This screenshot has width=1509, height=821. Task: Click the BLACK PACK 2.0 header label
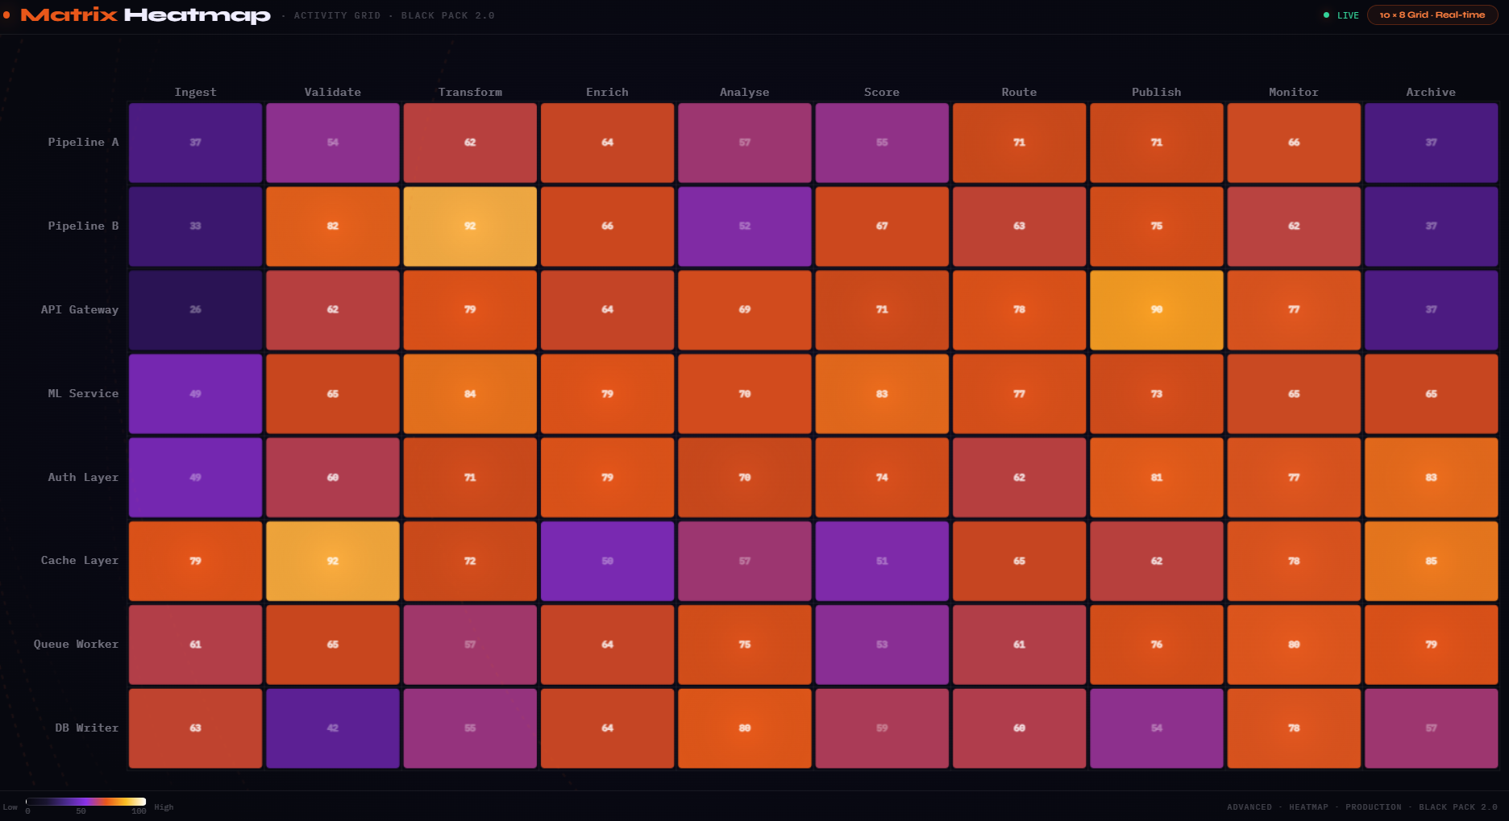tap(448, 15)
